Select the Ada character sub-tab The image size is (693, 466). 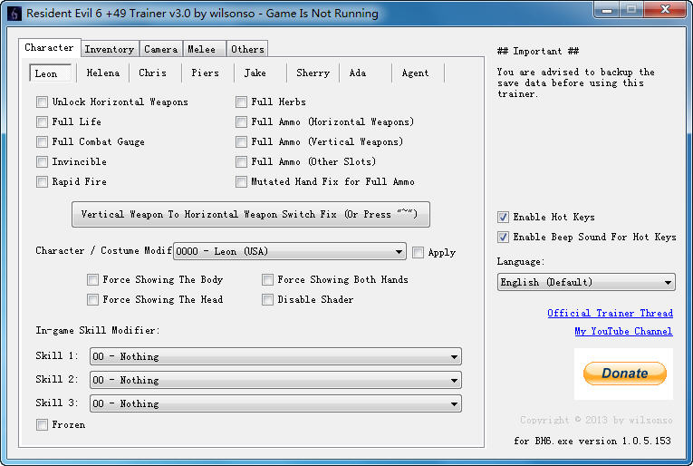358,73
